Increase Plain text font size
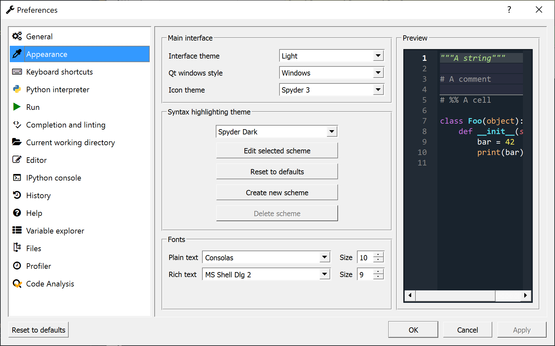555x346 pixels. click(x=378, y=254)
